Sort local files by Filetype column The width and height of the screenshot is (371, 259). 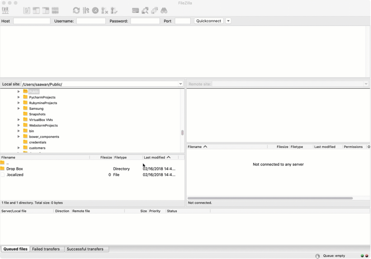click(128, 158)
